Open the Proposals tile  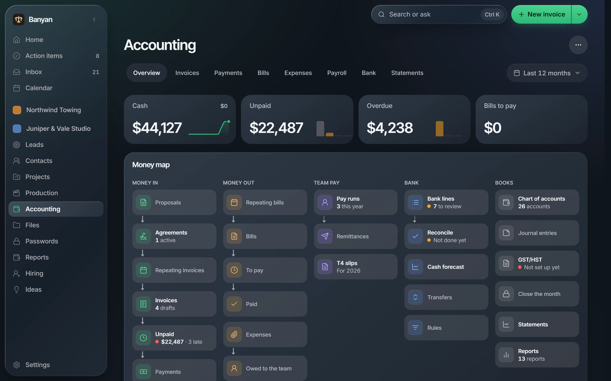(x=174, y=202)
